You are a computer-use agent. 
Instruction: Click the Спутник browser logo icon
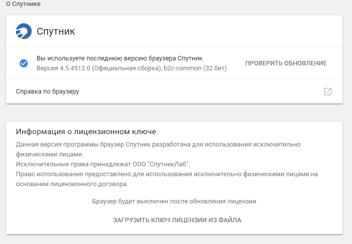24,31
